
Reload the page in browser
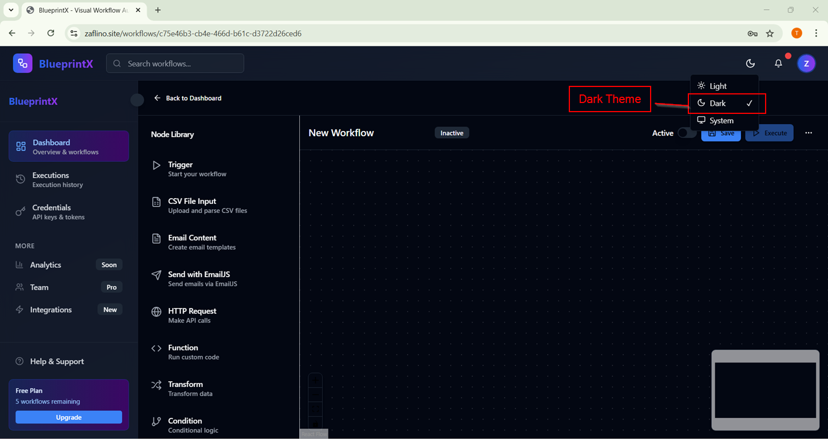pyautogui.click(x=51, y=33)
